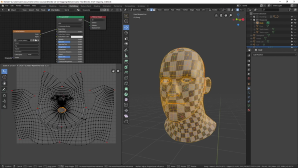Screen dimensions: 298x168
Task: Toggle visibility eye of Body object
Action: coord(295,23)
